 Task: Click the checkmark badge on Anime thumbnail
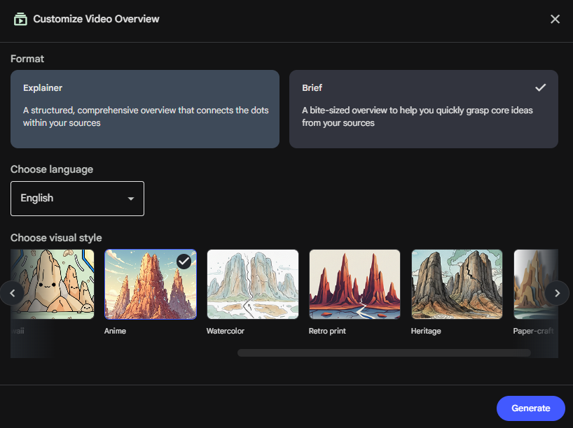(x=184, y=261)
